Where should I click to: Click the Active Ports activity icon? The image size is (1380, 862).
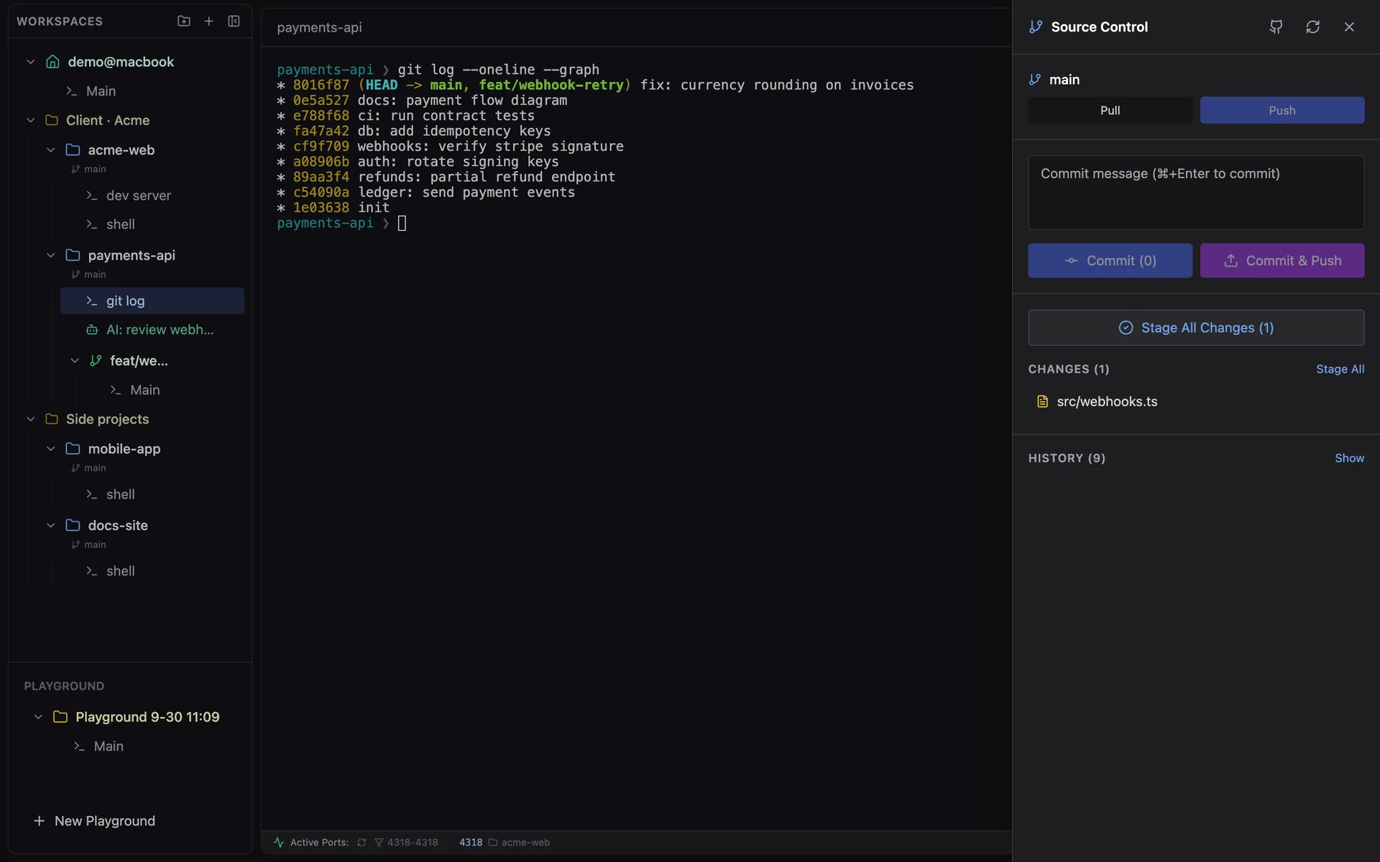279,843
